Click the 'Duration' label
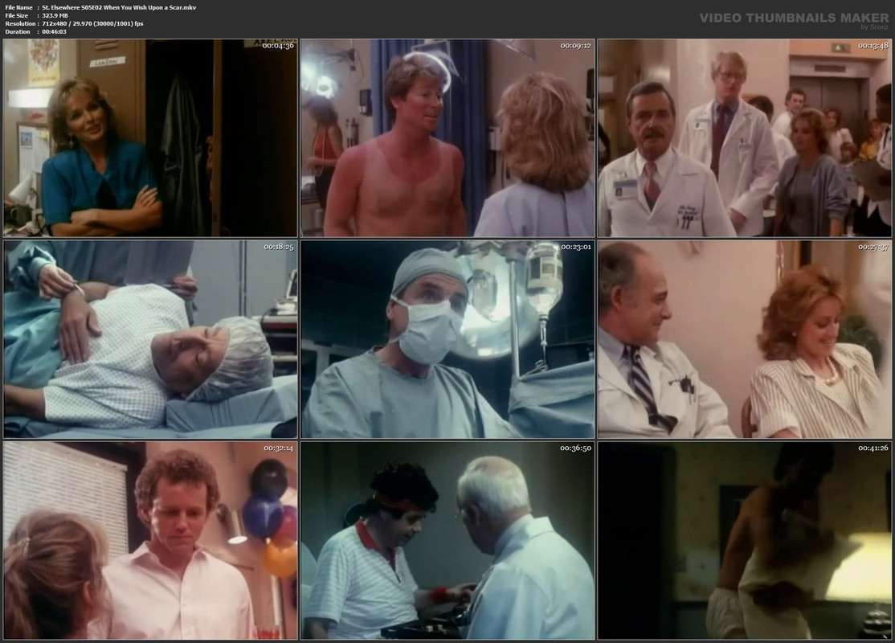Screen dimensions: 895x643 (18, 31)
